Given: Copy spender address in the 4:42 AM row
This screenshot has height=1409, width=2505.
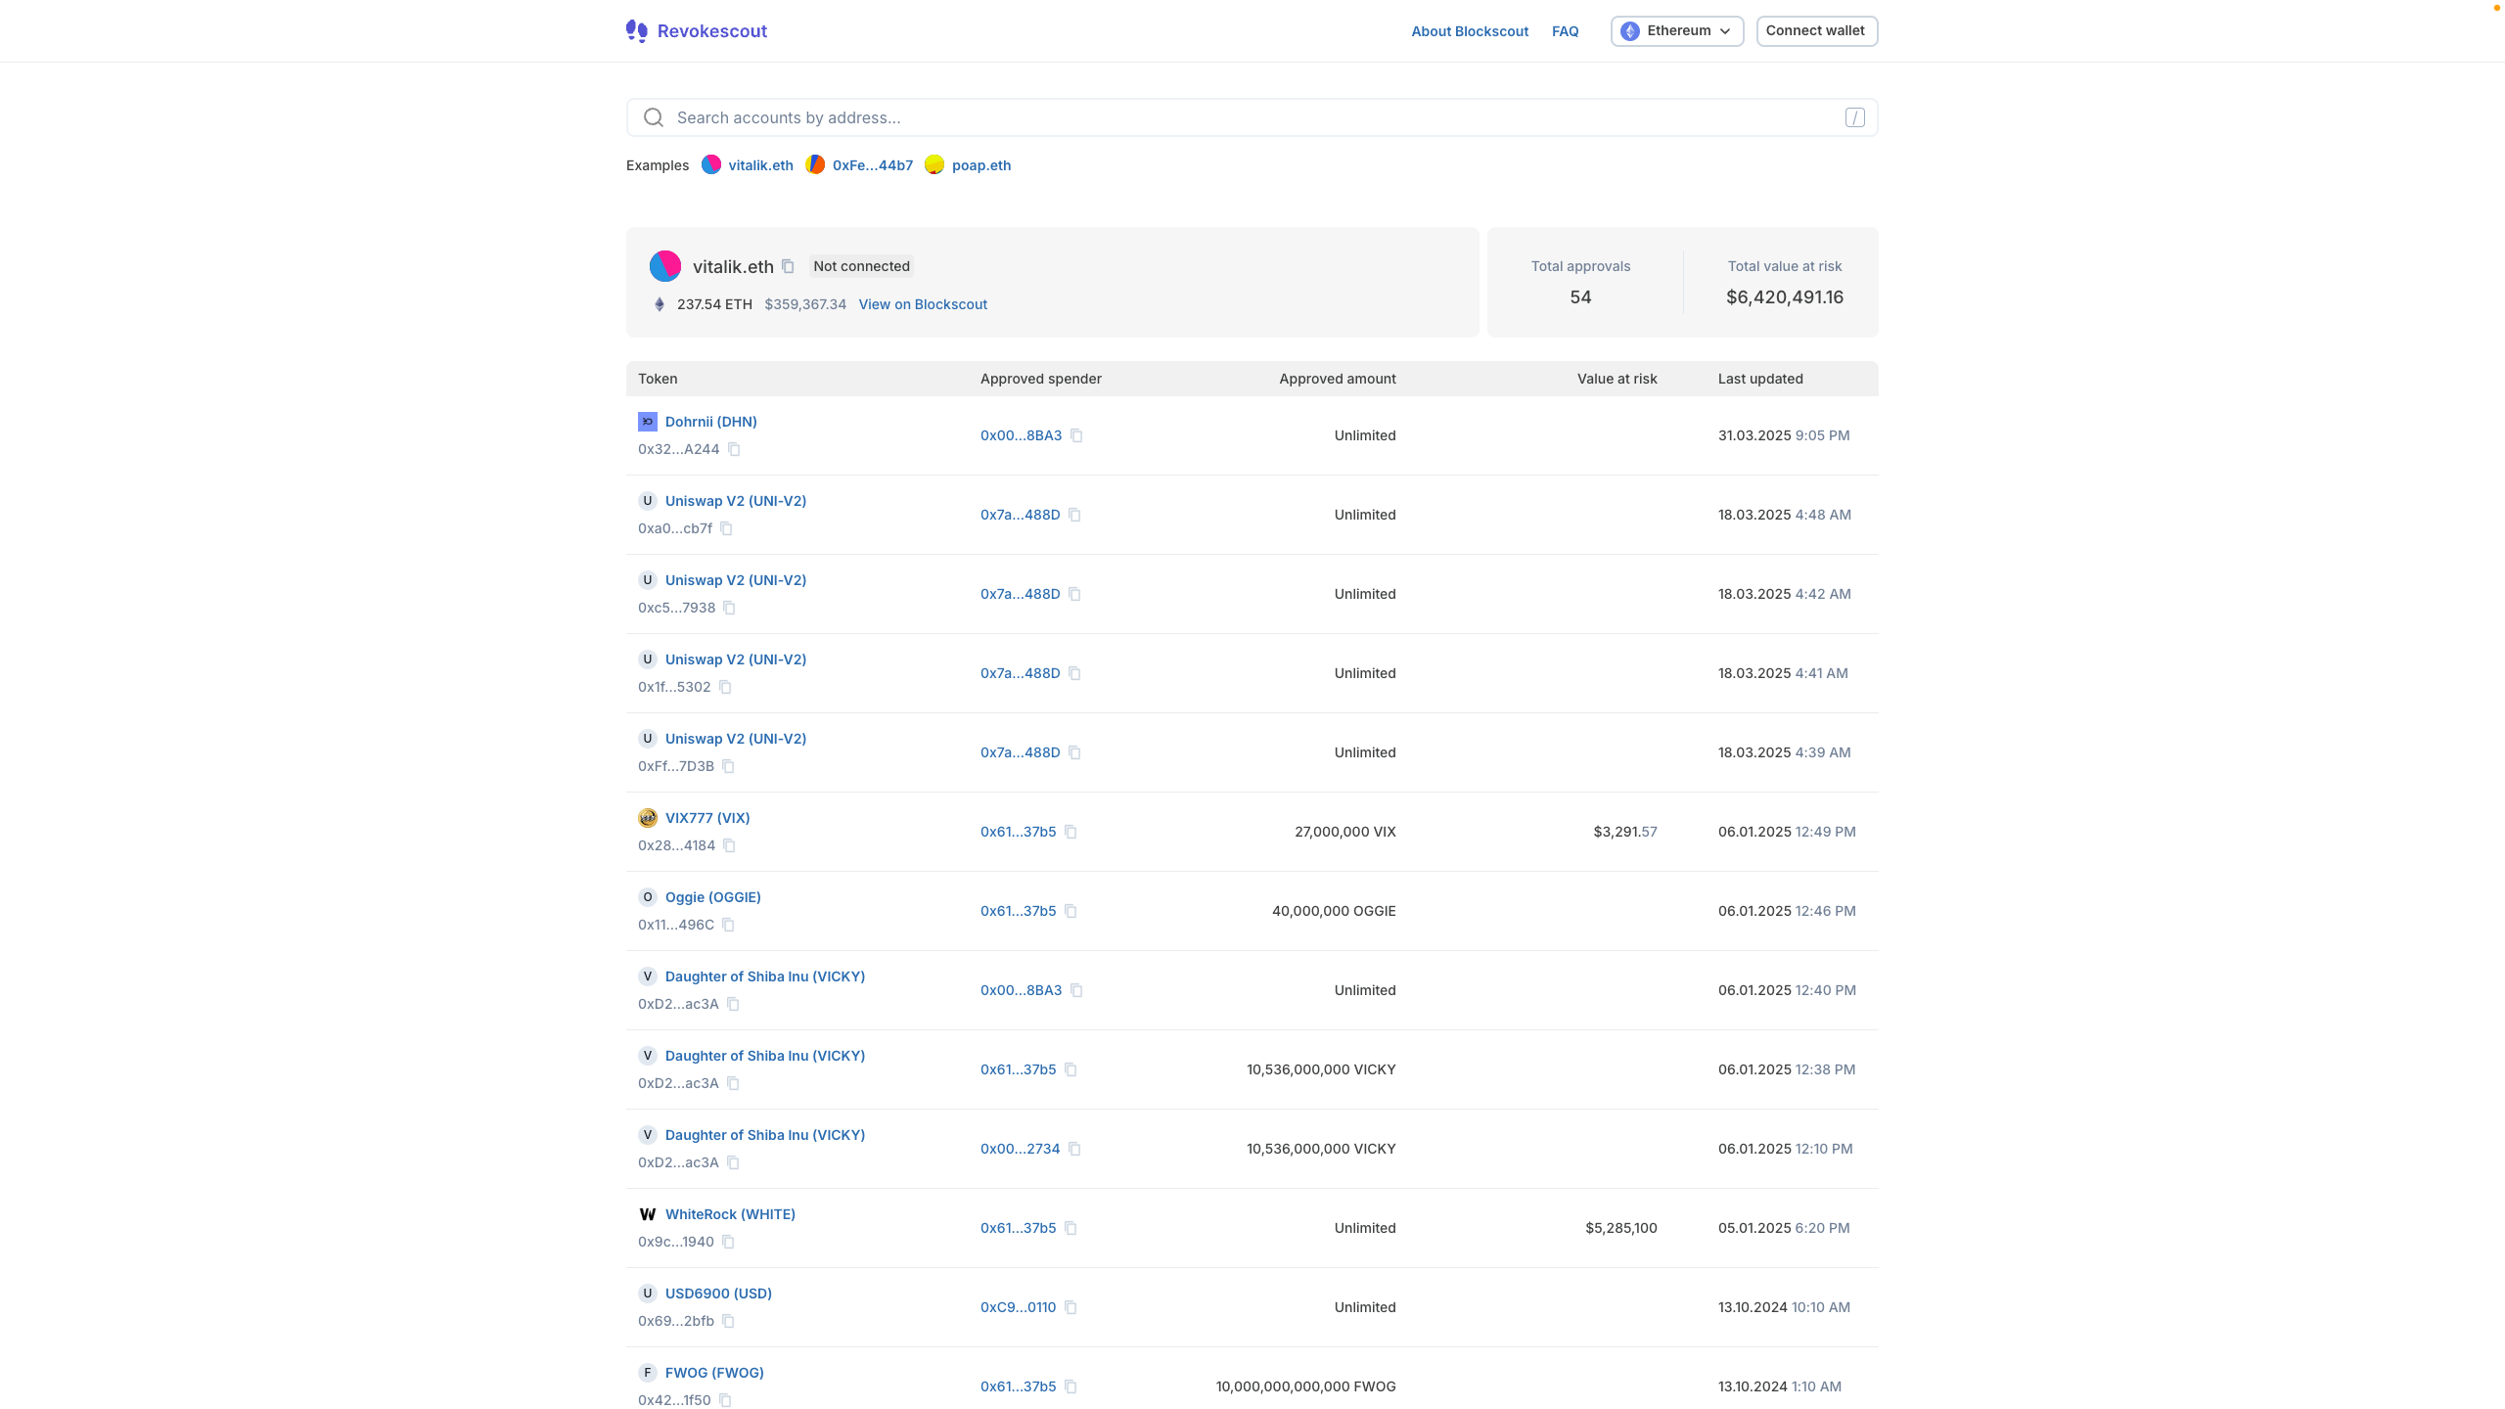Looking at the screenshot, I should [1074, 594].
